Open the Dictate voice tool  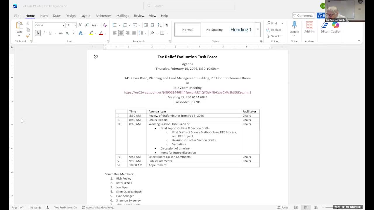click(x=294, y=28)
